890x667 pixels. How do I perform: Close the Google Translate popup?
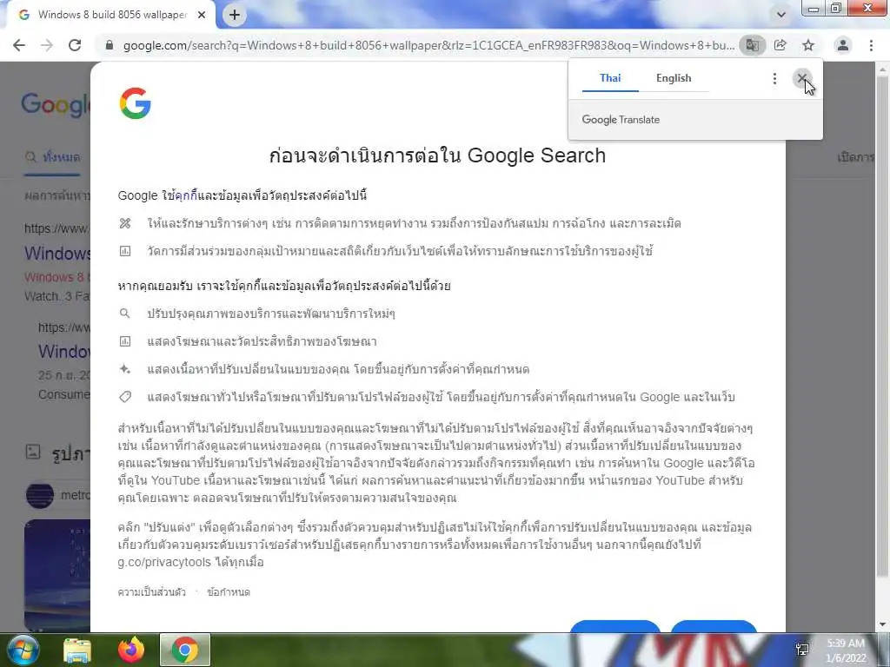(802, 78)
